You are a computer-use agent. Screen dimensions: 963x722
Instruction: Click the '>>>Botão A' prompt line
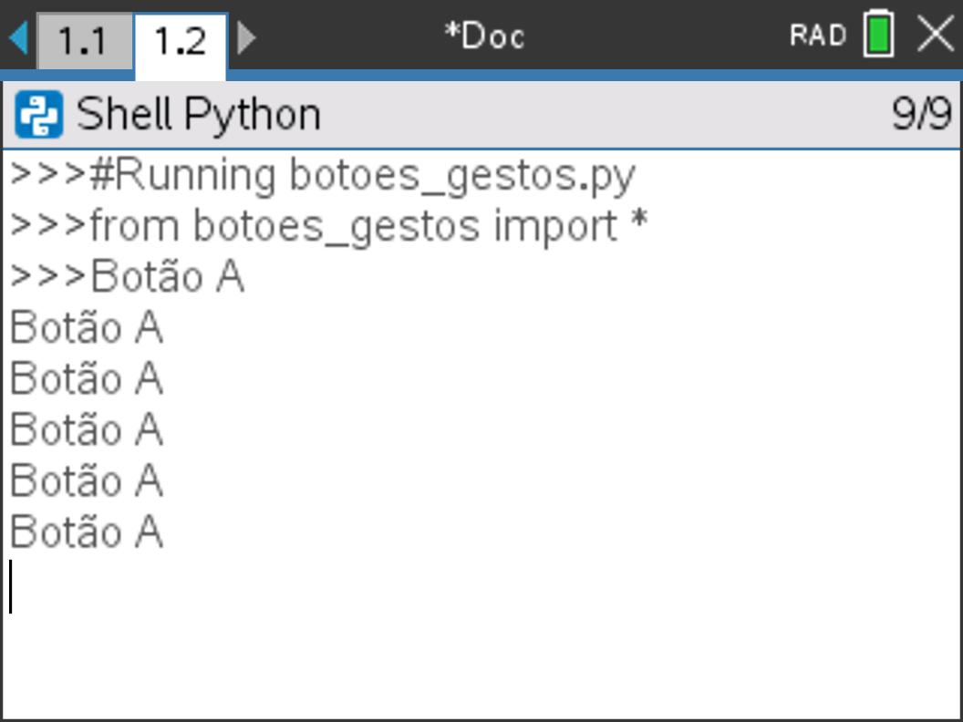coord(127,277)
